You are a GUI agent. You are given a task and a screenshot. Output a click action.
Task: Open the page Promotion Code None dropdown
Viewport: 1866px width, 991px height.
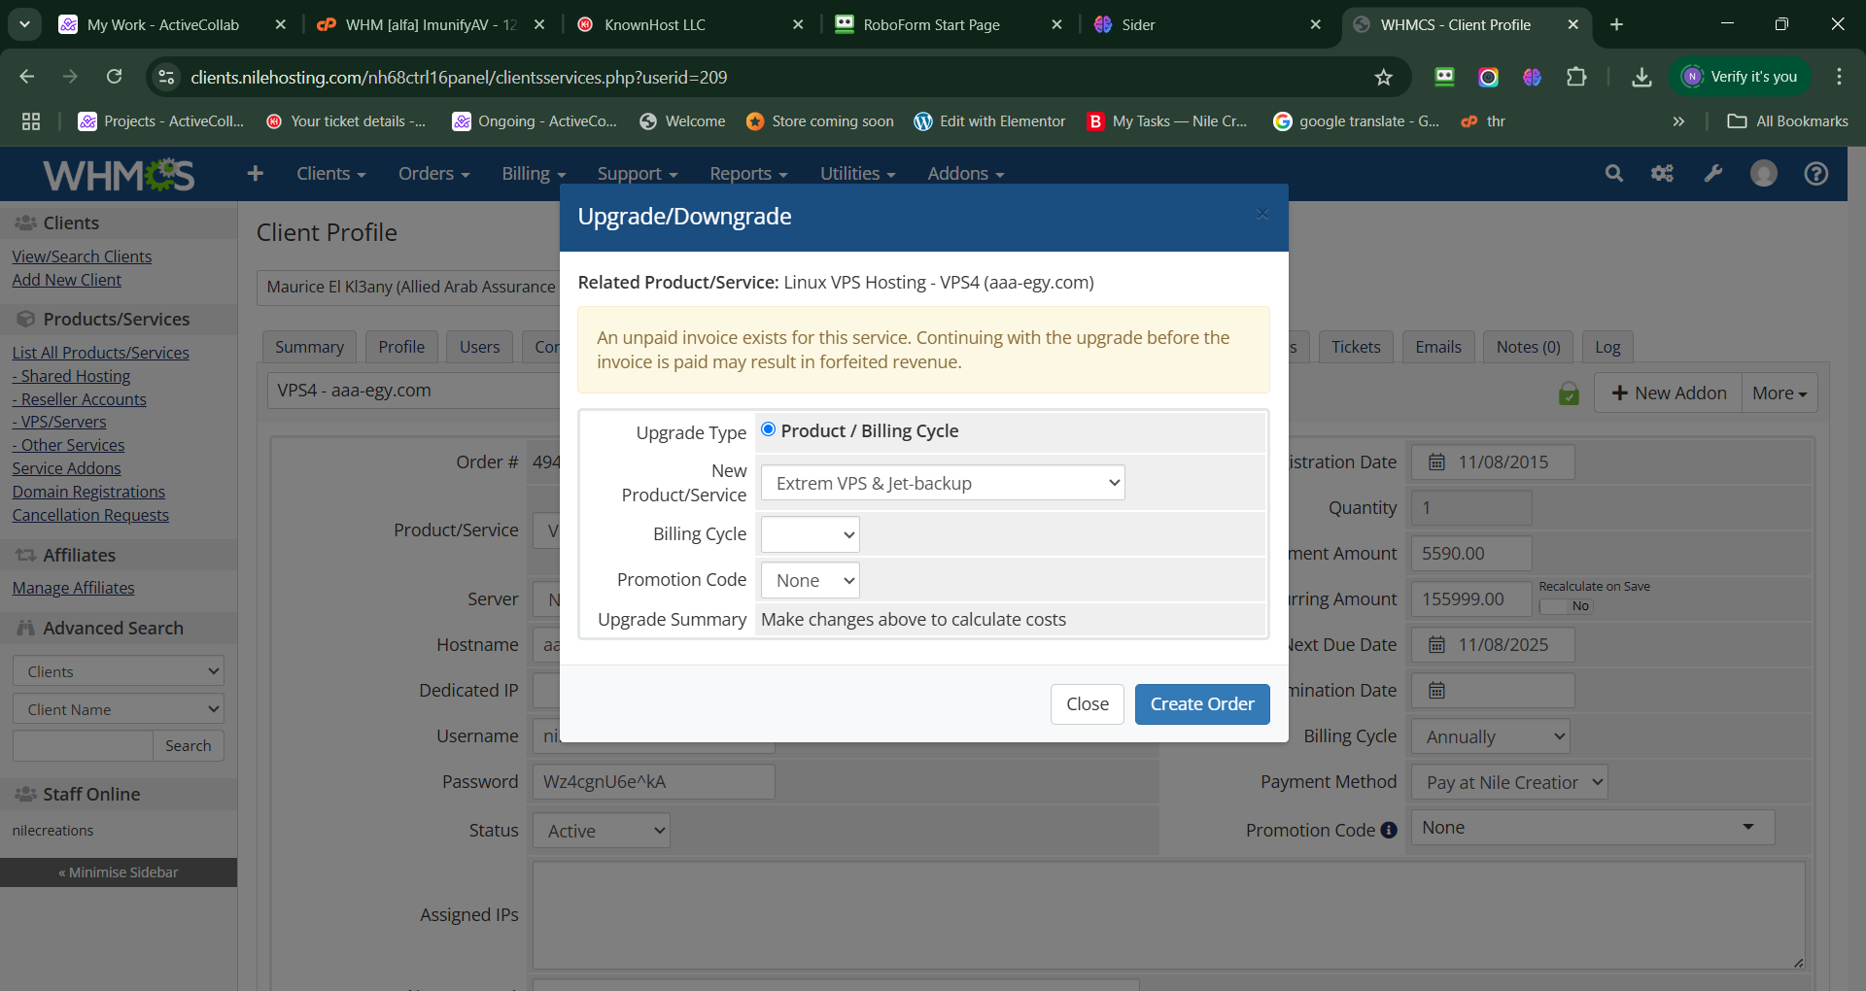[1593, 828]
